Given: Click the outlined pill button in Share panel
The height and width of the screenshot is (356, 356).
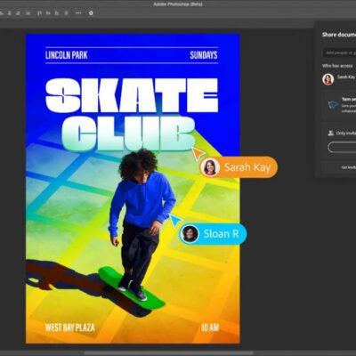Looking at the screenshot, I should click(x=342, y=148).
